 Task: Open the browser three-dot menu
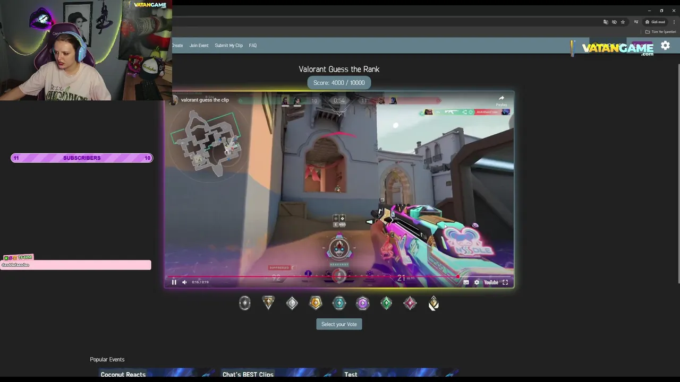pos(674,22)
